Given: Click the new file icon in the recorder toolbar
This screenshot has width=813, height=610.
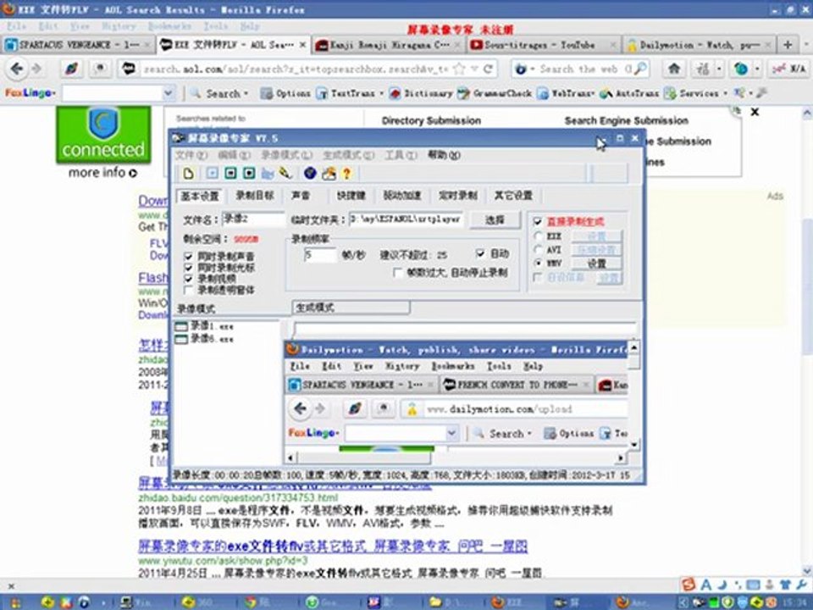Looking at the screenshot, I should (x=188, y=173).
